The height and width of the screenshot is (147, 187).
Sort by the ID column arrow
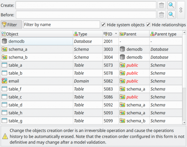[x=116, y=34]
